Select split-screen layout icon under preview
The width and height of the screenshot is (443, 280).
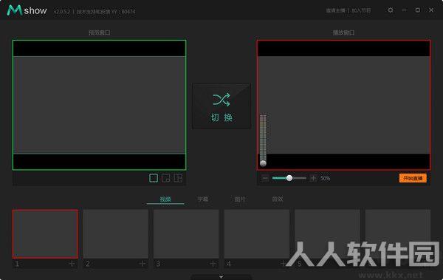pyautogui.click(x=178, y=178)
